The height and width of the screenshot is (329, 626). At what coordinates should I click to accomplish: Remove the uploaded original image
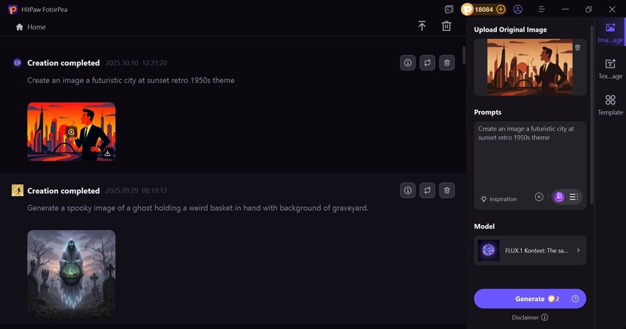[578, 48]
